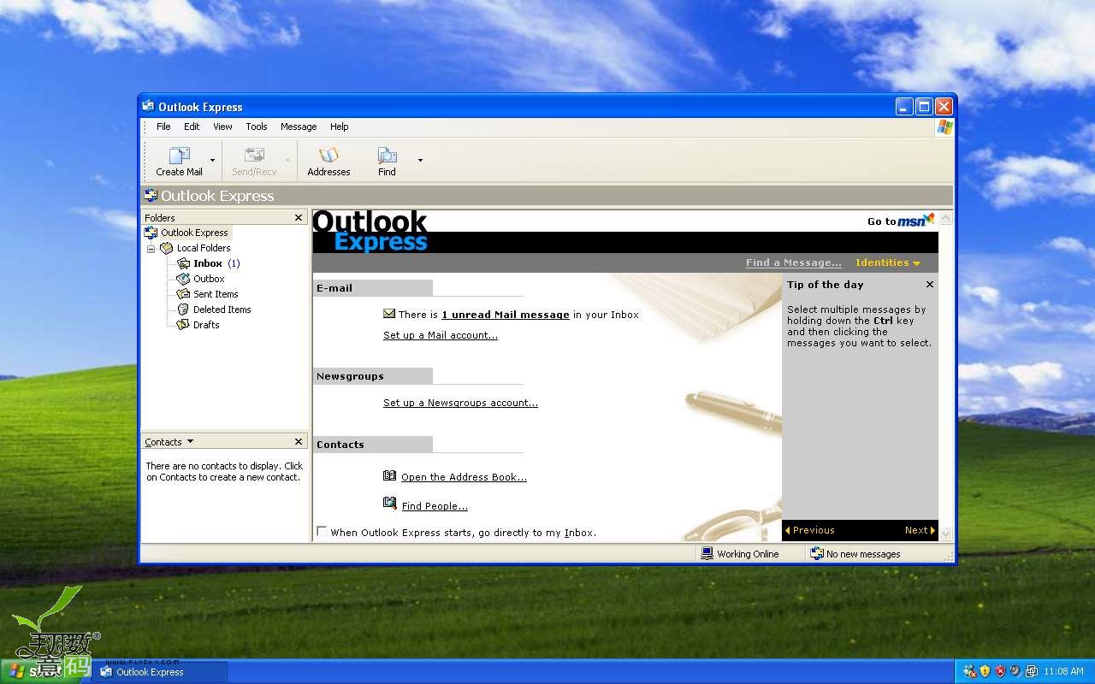Click the Working Online status icon
The height and width of the screenshot is (684, 1095).
707,553
